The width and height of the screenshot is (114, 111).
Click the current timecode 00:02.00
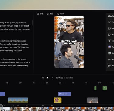click(60, 78)
